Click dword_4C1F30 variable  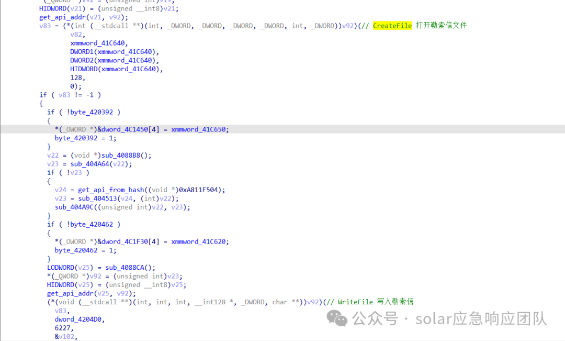click(x=125, y=241)
